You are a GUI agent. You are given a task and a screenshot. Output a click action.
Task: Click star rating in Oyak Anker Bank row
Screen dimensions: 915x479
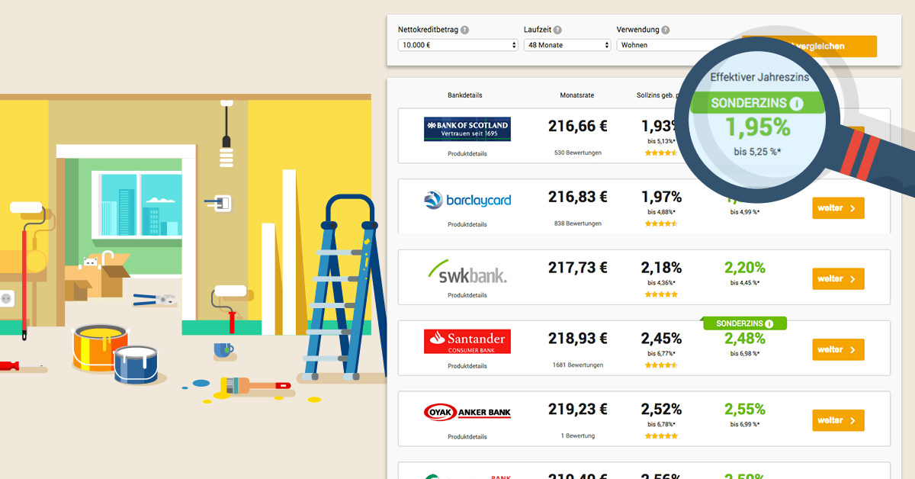[x=661, y=436]
